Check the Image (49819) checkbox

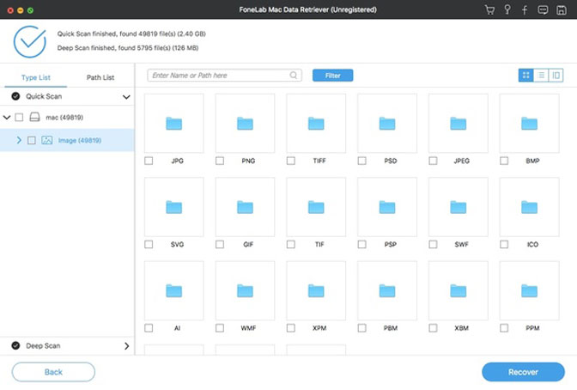(x=32, y=140)
